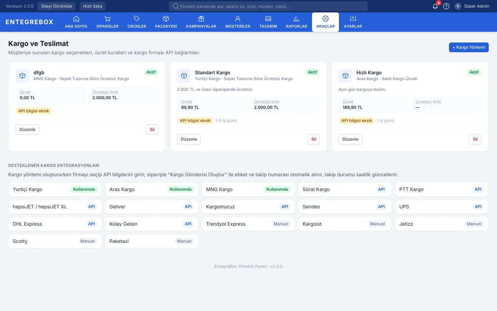Open Tasarım image icon
497x311 pixels.
tap(268, 19)
